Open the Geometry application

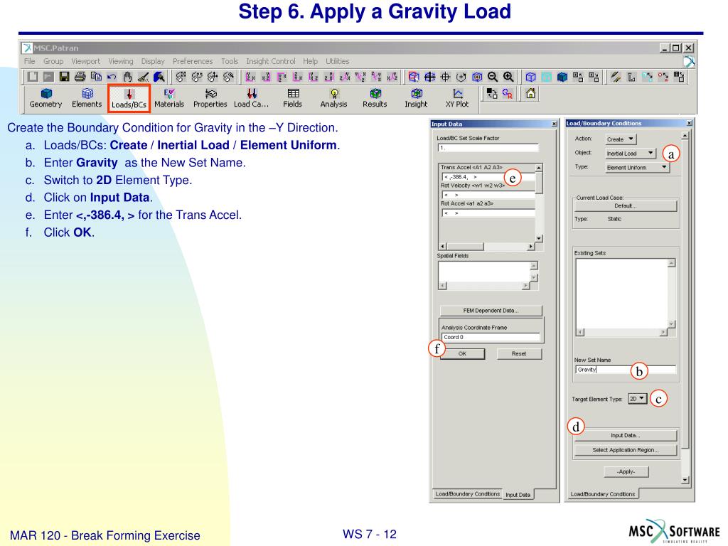point(45,98)
